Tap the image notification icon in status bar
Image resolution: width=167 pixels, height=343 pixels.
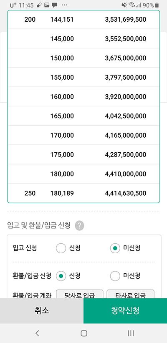pos(47,5)
